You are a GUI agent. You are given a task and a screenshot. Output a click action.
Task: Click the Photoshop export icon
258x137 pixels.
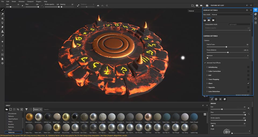2,54
